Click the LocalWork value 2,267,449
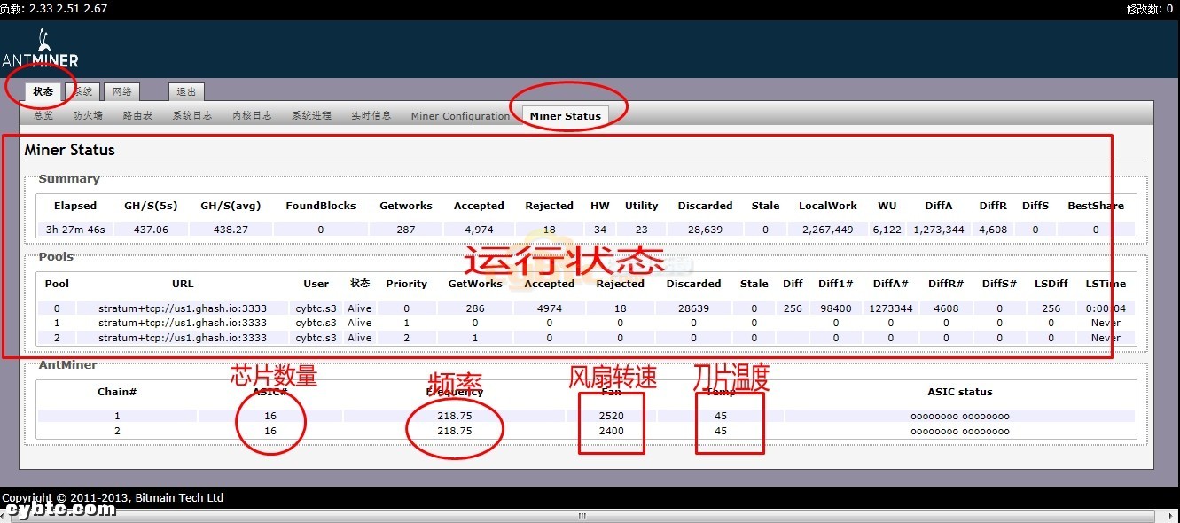Image resolution: width=1180 pixels, height=523 pixels. pos(826,230)
